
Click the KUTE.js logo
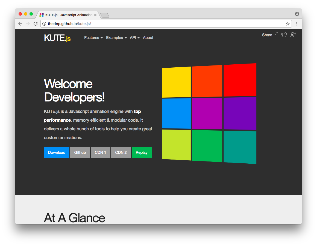pos(57,38)
